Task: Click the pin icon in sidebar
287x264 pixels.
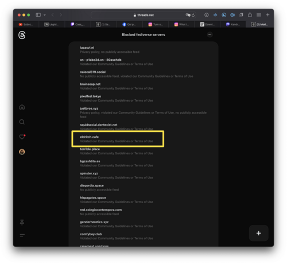Action: tap(22, 222)
